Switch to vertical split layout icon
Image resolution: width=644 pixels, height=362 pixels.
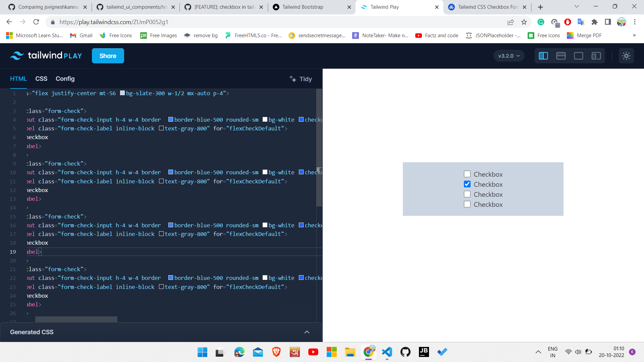click(543, 56)
